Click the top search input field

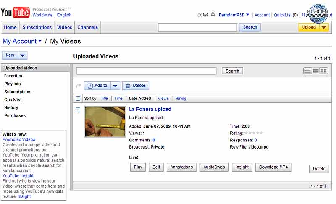197,27
